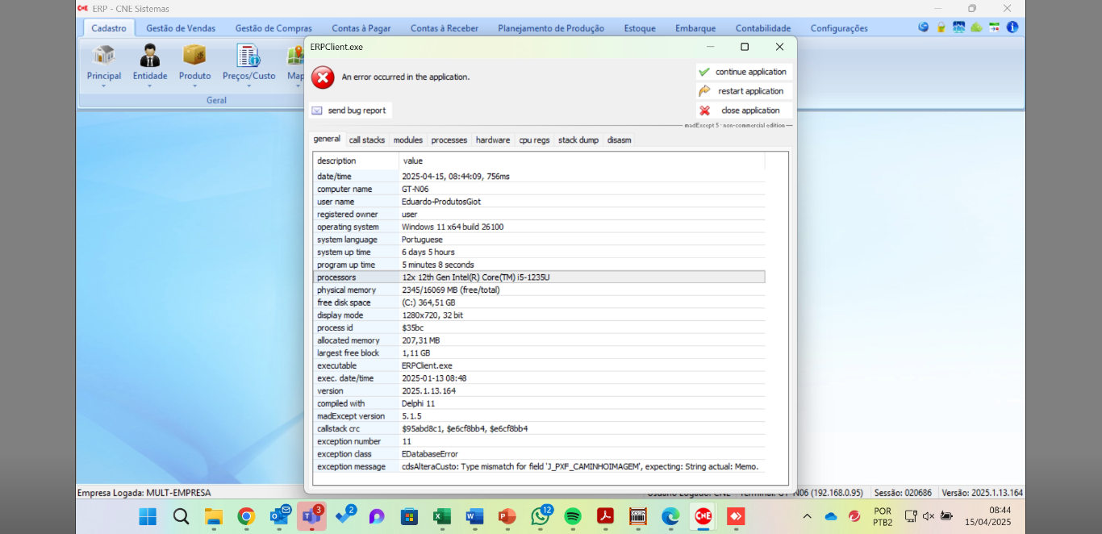Select the Preços/Custo document icon
The height and width of the screenshot is (534, 1102).
pyautogui.click(x=248, y=55)
